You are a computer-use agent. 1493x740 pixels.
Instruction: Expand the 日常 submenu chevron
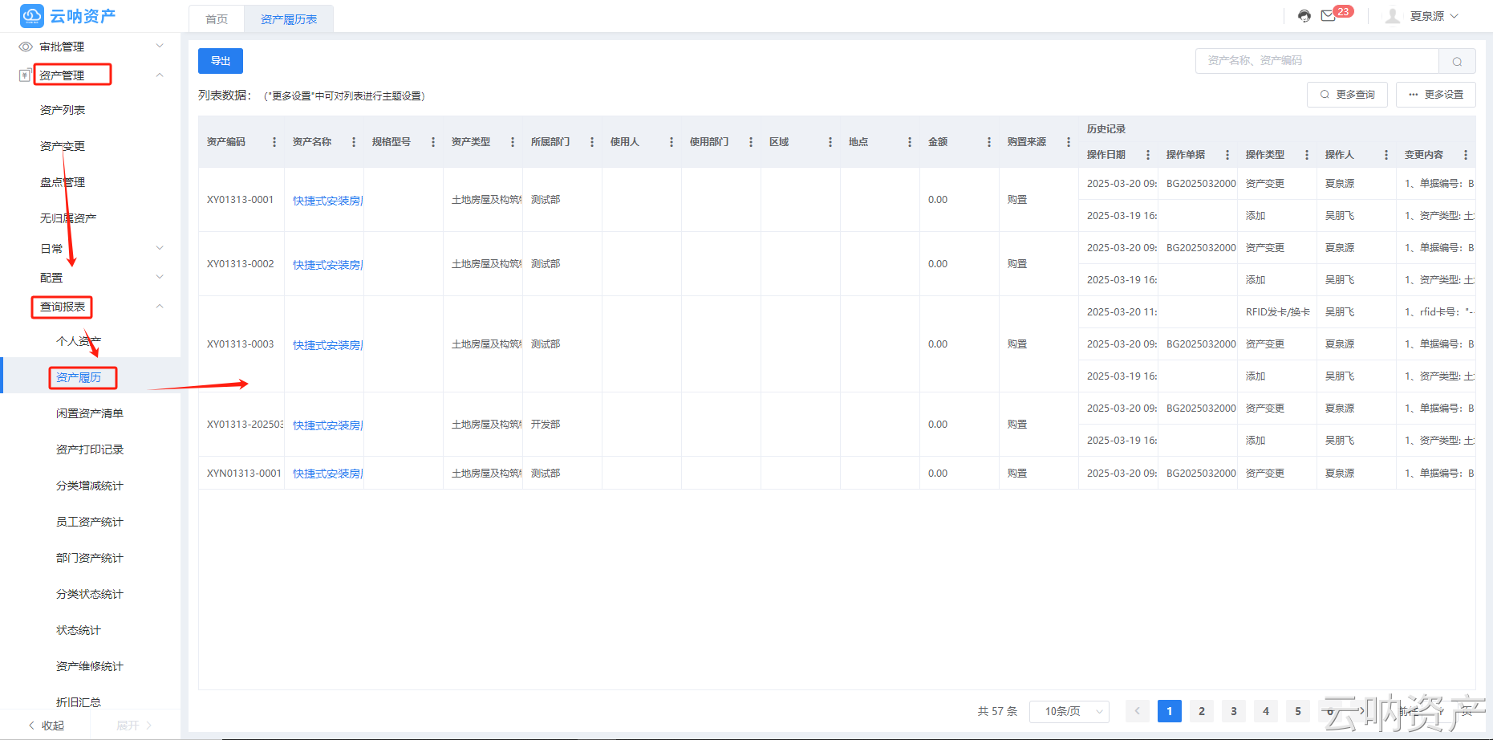tap(160, 248)
